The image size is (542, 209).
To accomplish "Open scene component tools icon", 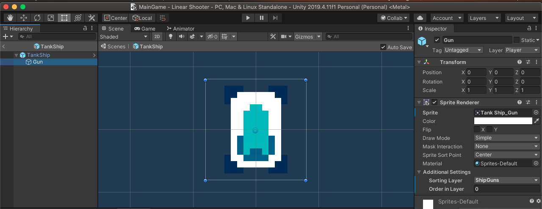I will point(274,36).
